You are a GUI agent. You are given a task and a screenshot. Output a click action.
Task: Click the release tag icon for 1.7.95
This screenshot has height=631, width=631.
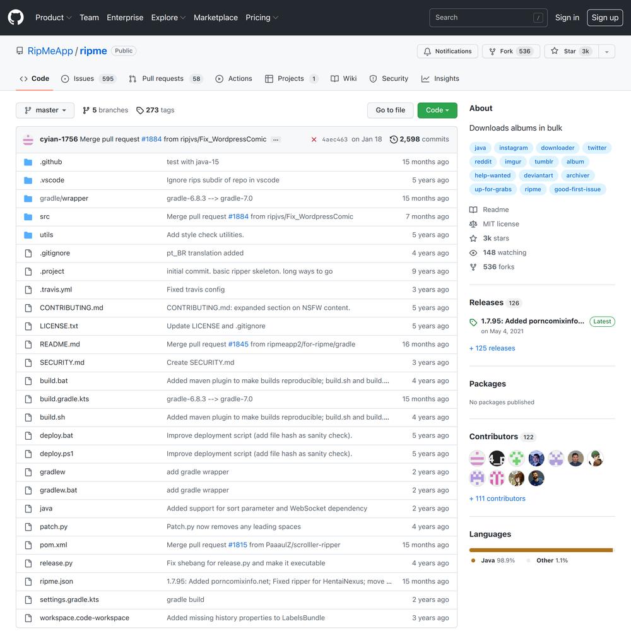pyautogui.click(x=473, y=322)
